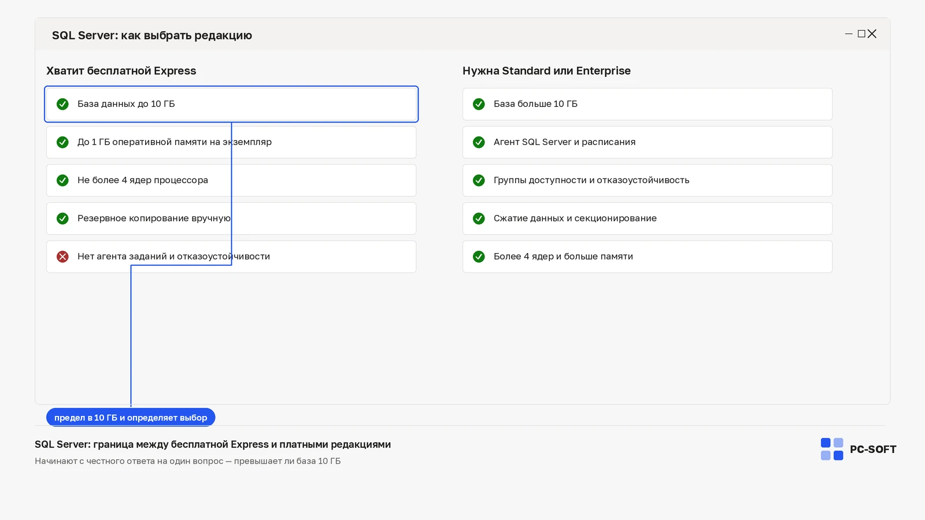This screenshot has width=925, height=520.
Task: Click check icon for "Резервное копирование вручную"
Action: click(x=62, y=218)
